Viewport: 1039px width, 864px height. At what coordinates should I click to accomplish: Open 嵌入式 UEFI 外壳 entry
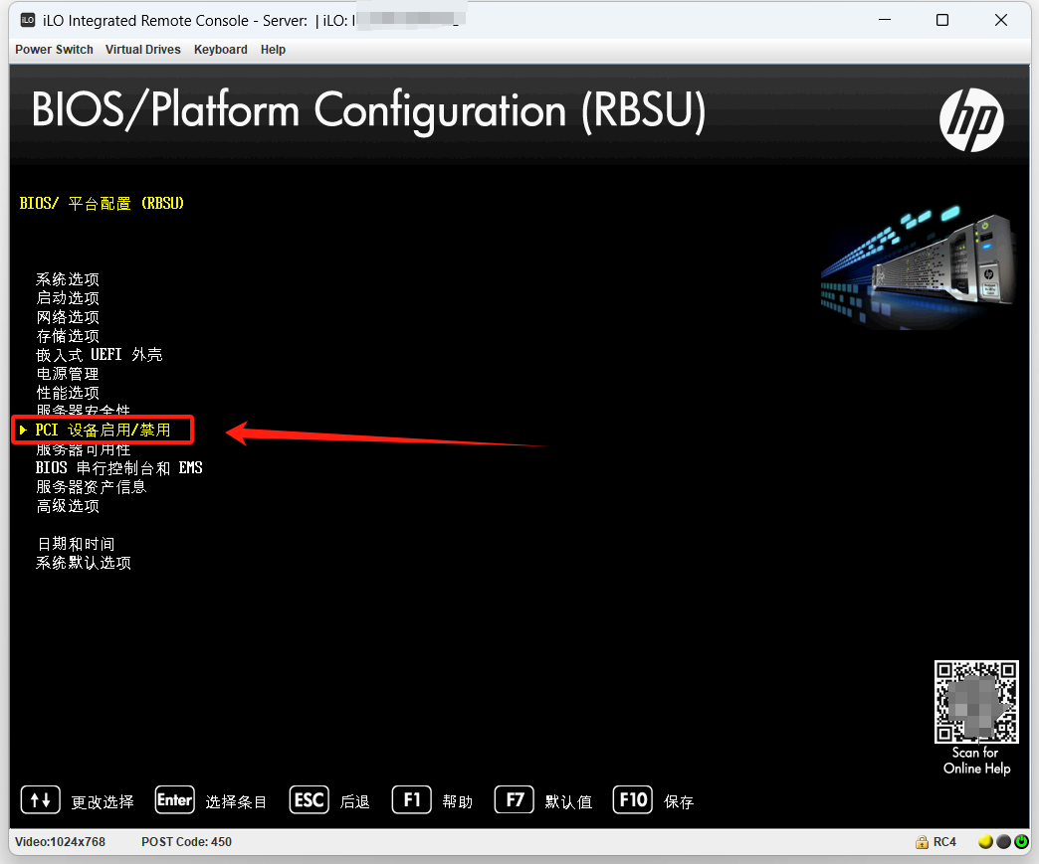pyautogui.click(x=99, y=355)
